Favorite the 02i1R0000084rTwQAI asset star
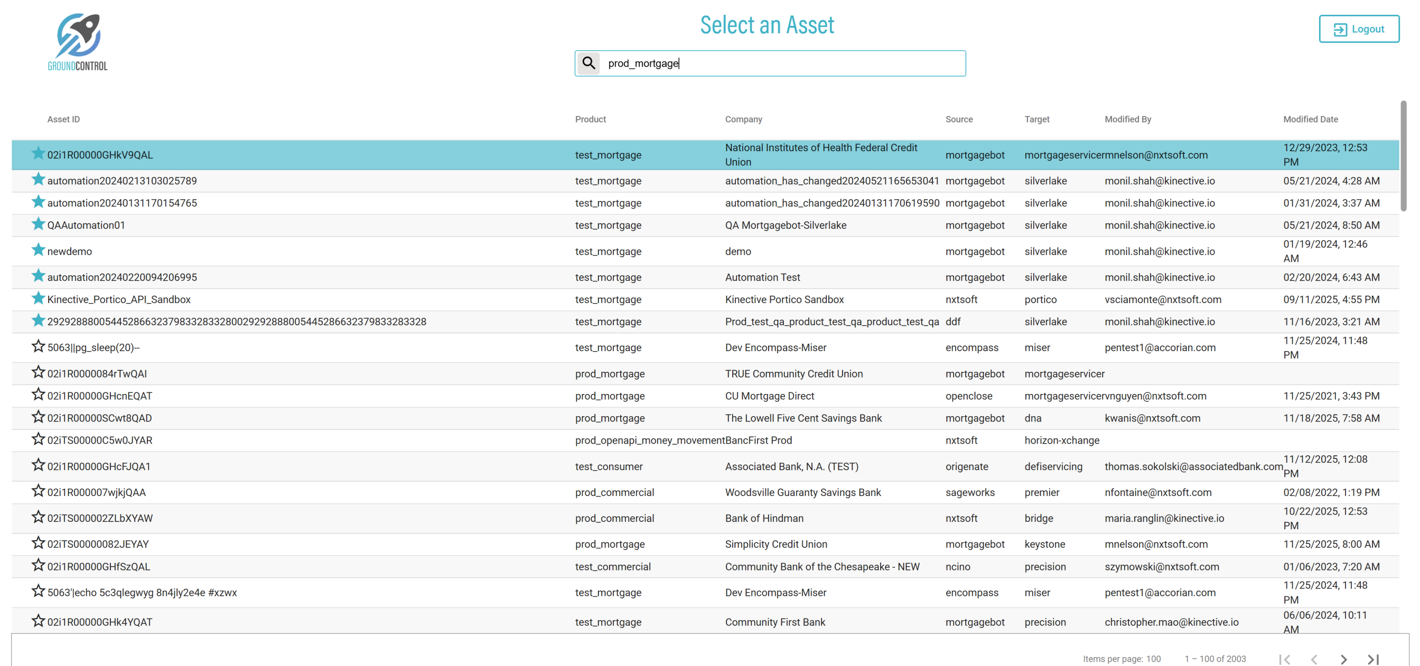 [38, 373]
